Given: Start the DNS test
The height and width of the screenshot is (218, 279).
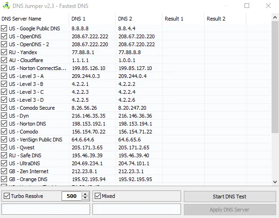Looking at the screenshot, I should tap(230, 197).
